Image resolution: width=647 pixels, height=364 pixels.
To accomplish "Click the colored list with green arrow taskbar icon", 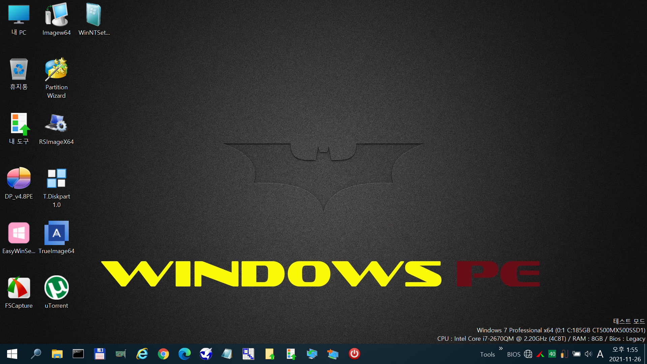I will click(x=290, y=354).
